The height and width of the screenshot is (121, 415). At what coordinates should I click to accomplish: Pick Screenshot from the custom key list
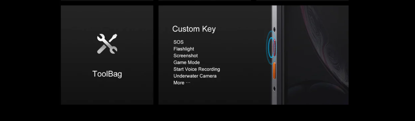click(x=186, y=56)
